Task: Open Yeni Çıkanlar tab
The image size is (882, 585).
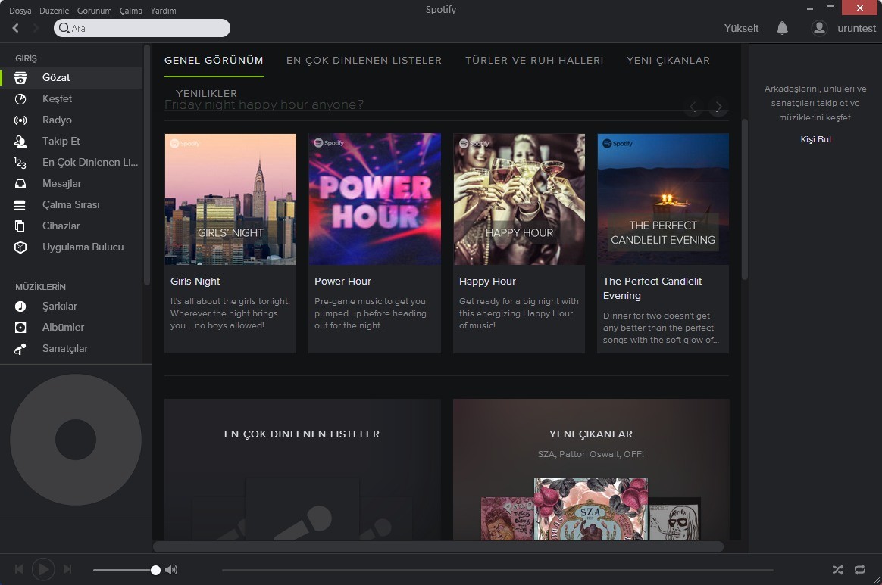Action: 668,60
